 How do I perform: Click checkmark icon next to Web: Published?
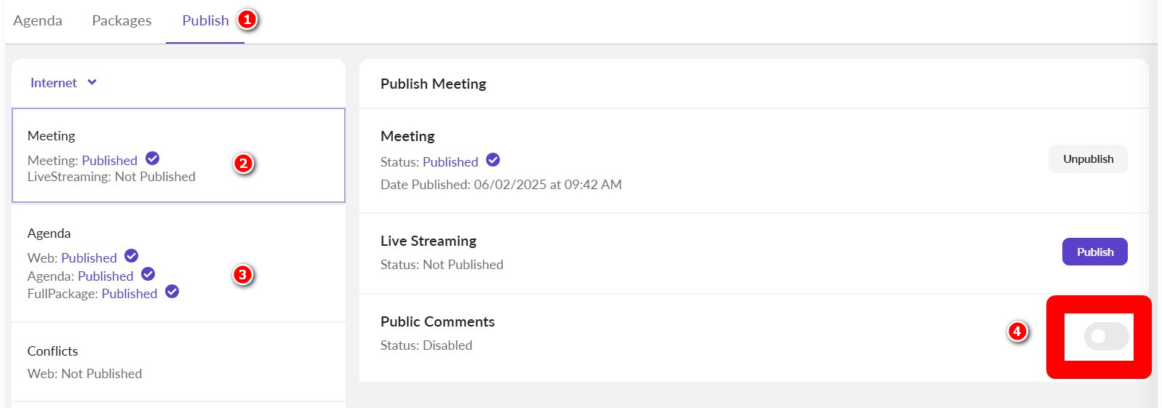[131, 256]
